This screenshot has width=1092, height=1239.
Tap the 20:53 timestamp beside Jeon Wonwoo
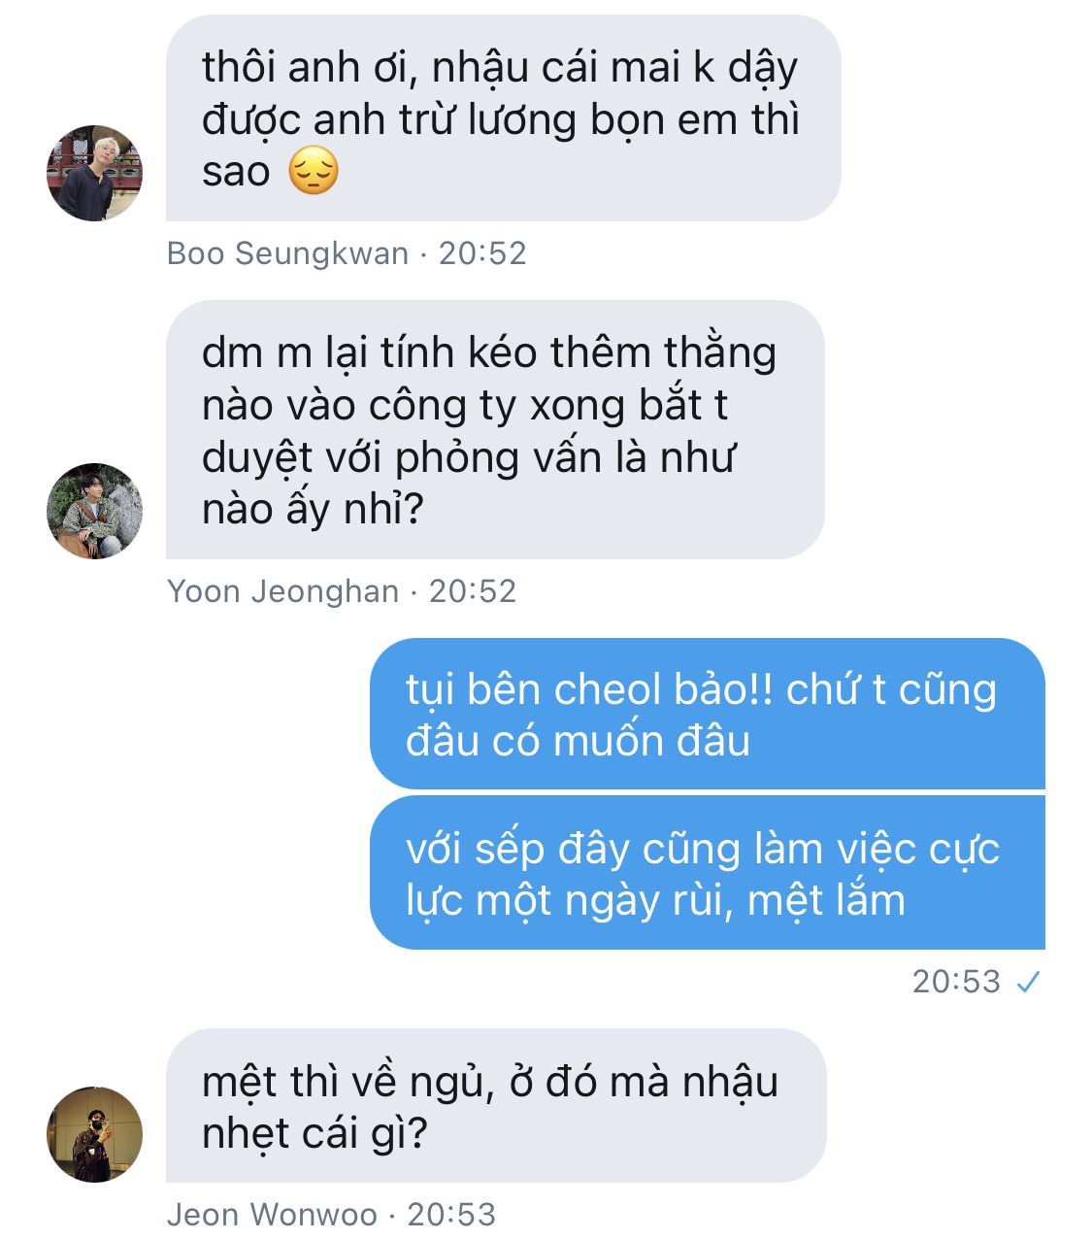(x=451, y=1215)
